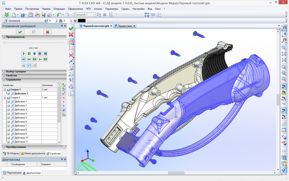Switch to the Приветствие tab
The width and height of the screenshot is (289, 181).
[125, 26]
